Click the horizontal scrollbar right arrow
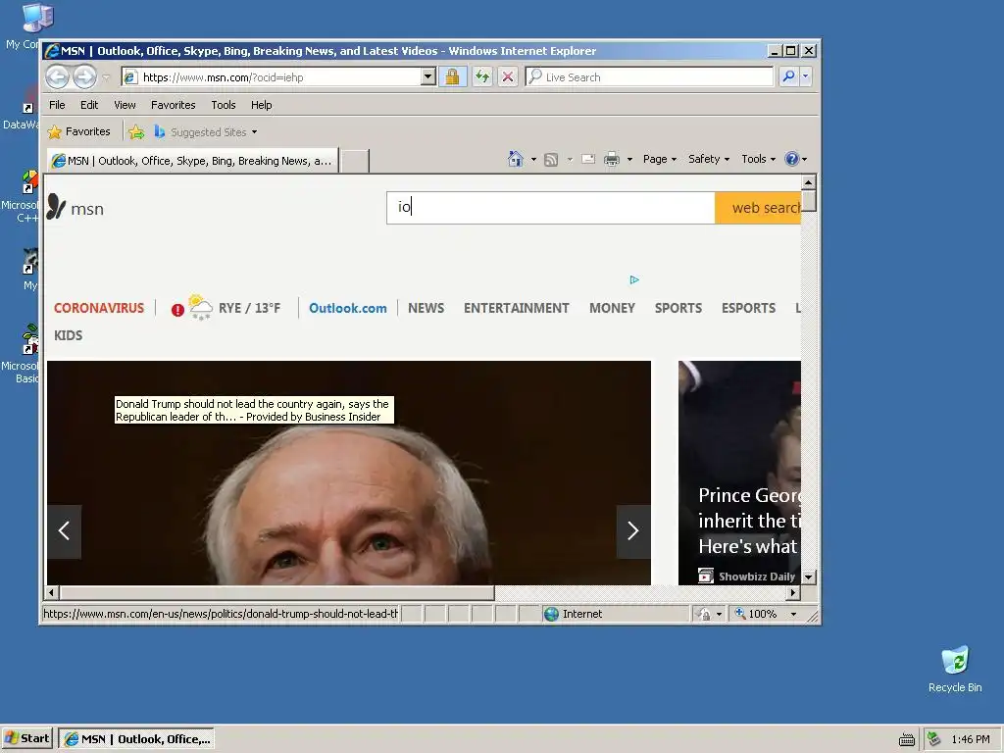The height and width of the screenshot is (753, 1004). (793, 592)
